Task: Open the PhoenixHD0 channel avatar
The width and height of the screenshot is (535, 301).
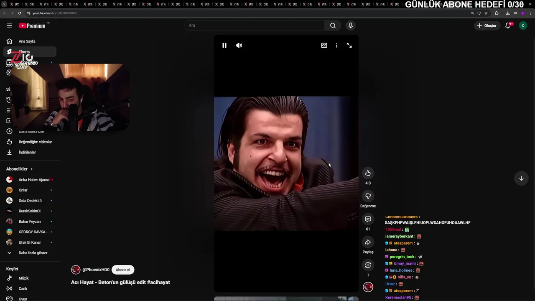Action: point(76,270)
